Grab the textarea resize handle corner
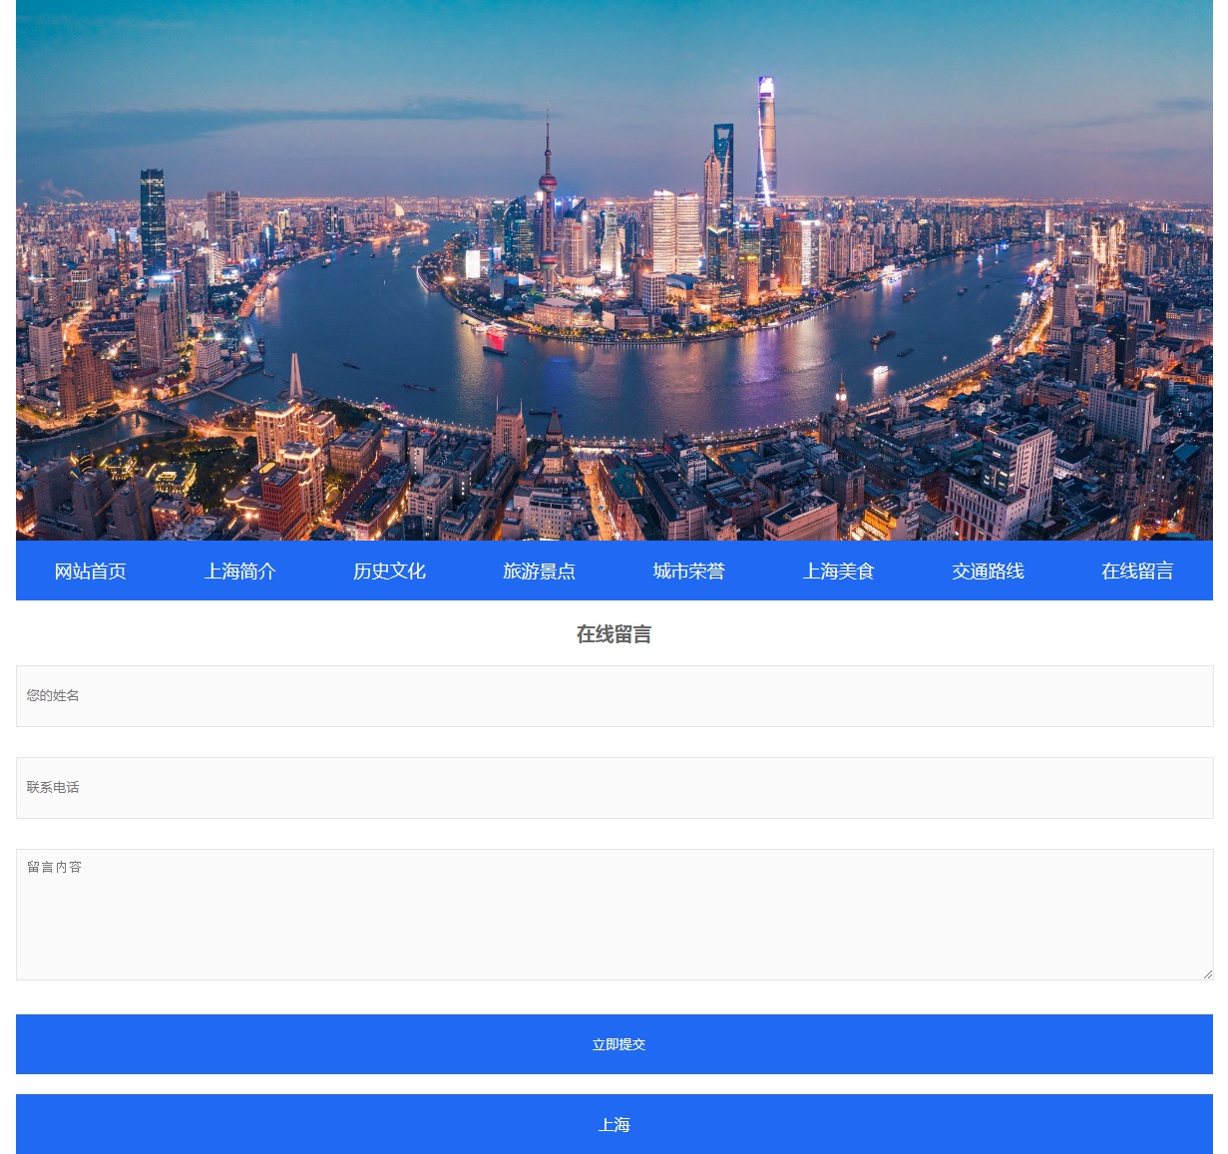Image resolution: width=1228 pixels, height=1154 pixels. pyautogui.click(x=1207, y=973)
